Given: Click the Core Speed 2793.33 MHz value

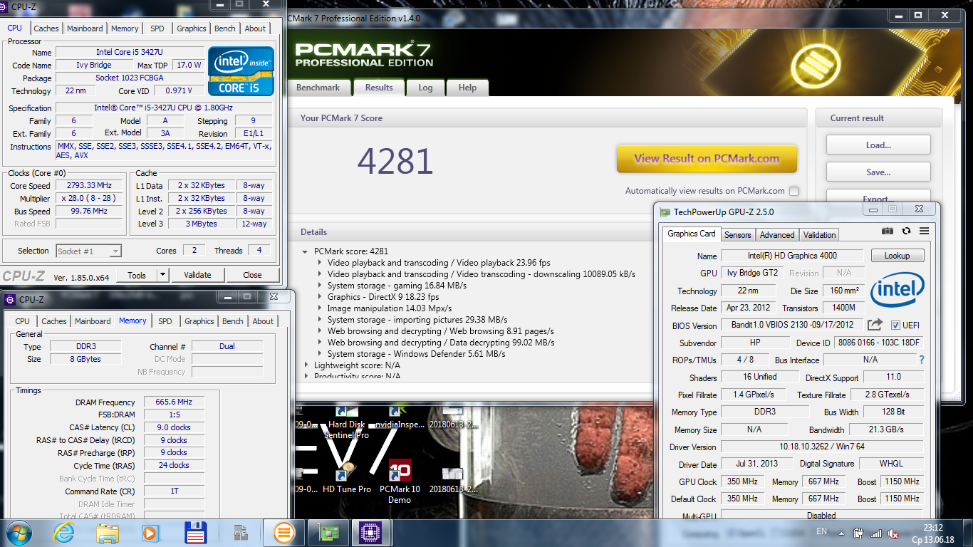Looking at the screenshot, I should click(90, 186).
